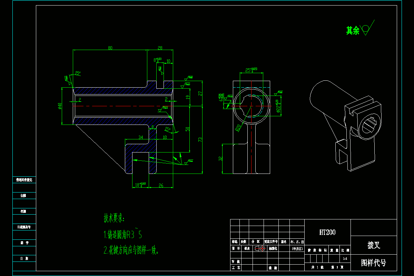Click the 阶段标记 header cell
The height and width of the screenshot is (276, 414).
(317, 250)
